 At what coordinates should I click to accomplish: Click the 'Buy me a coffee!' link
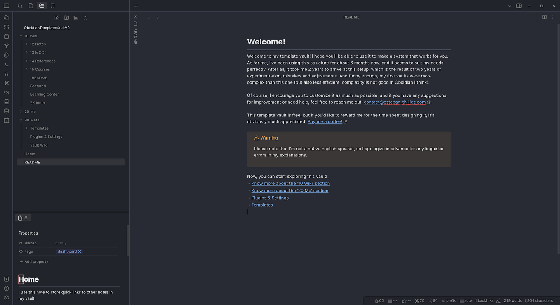coord(325,121)
